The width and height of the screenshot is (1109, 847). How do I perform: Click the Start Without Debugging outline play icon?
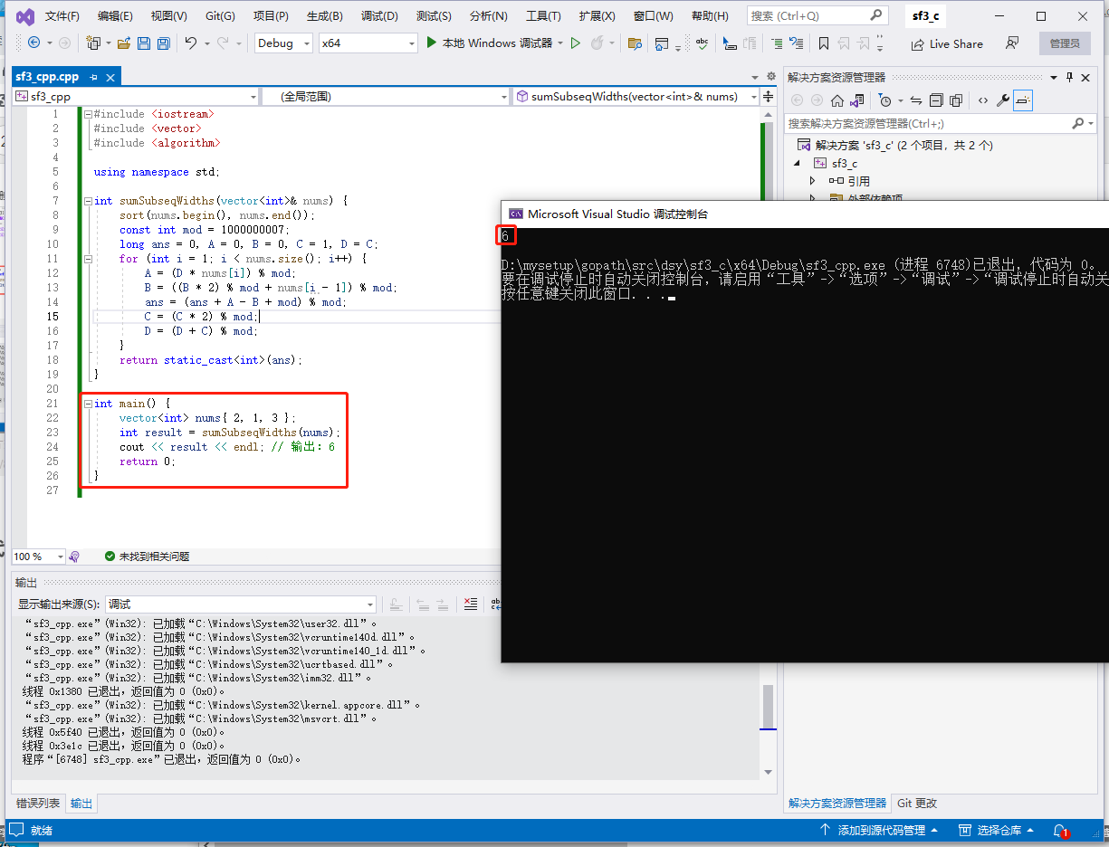pyautogui.click(x=576, y=43)
